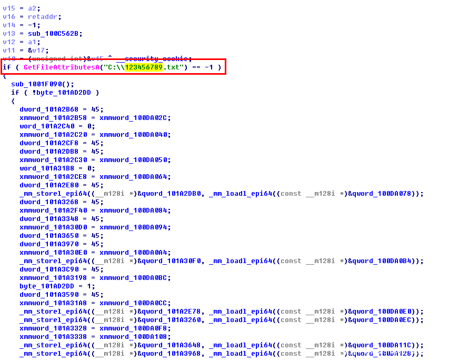Image resolution: width=449 pixels, height=361 pixels.
Task: Select the highlighted 123456789 in the file path
Action: 144,67
